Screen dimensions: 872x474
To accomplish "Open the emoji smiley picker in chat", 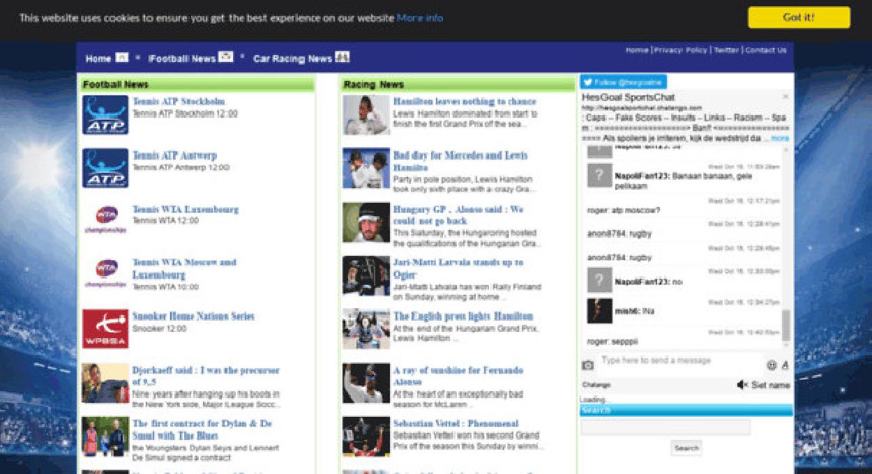I will pos(772,365).
